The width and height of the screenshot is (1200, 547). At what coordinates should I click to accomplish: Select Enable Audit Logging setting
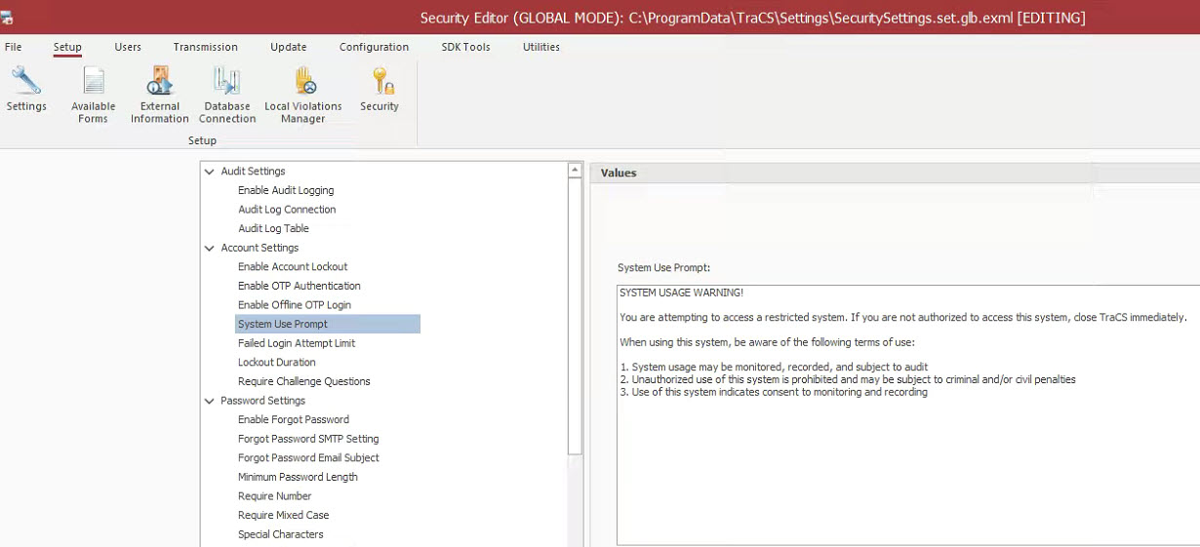[286, 191]
